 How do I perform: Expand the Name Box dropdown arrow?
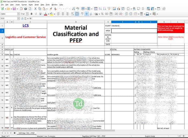(18, 18)
